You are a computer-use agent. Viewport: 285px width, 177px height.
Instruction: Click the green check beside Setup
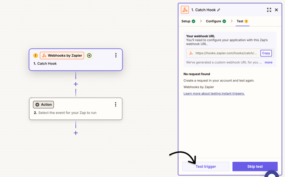tap(194, 21)
